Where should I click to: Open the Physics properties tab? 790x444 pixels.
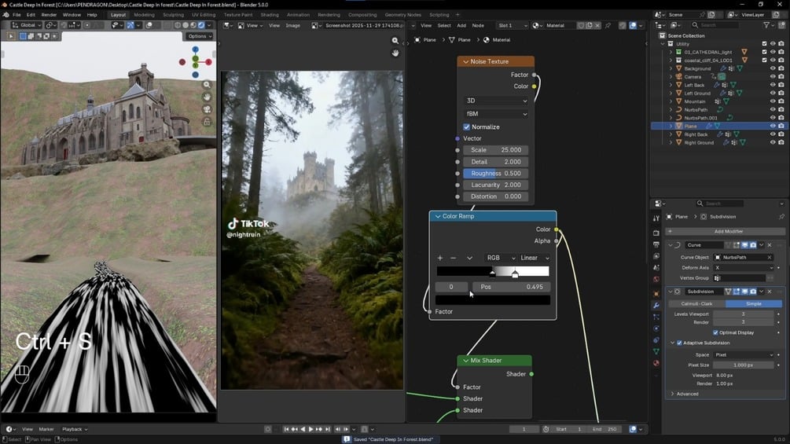(x=656, y=328)
